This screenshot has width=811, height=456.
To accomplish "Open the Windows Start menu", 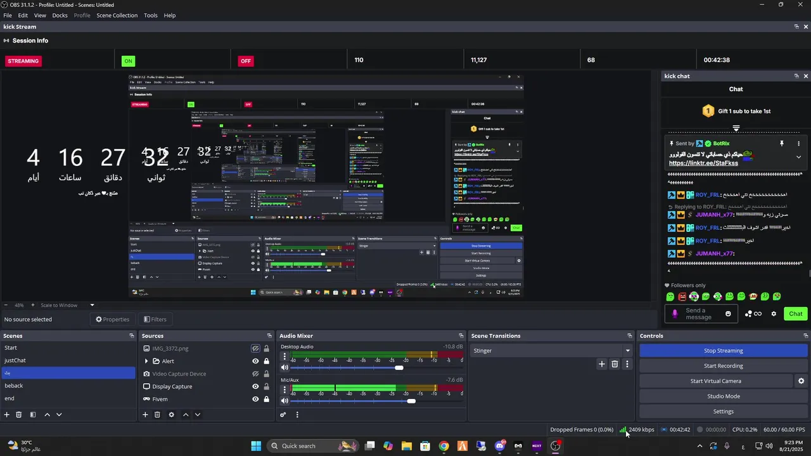I will coord(256,446).
